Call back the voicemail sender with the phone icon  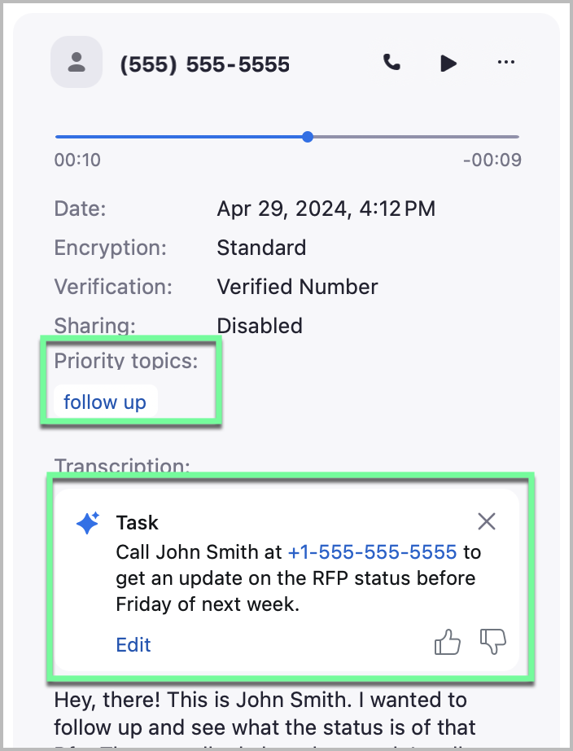coord(392,63)
